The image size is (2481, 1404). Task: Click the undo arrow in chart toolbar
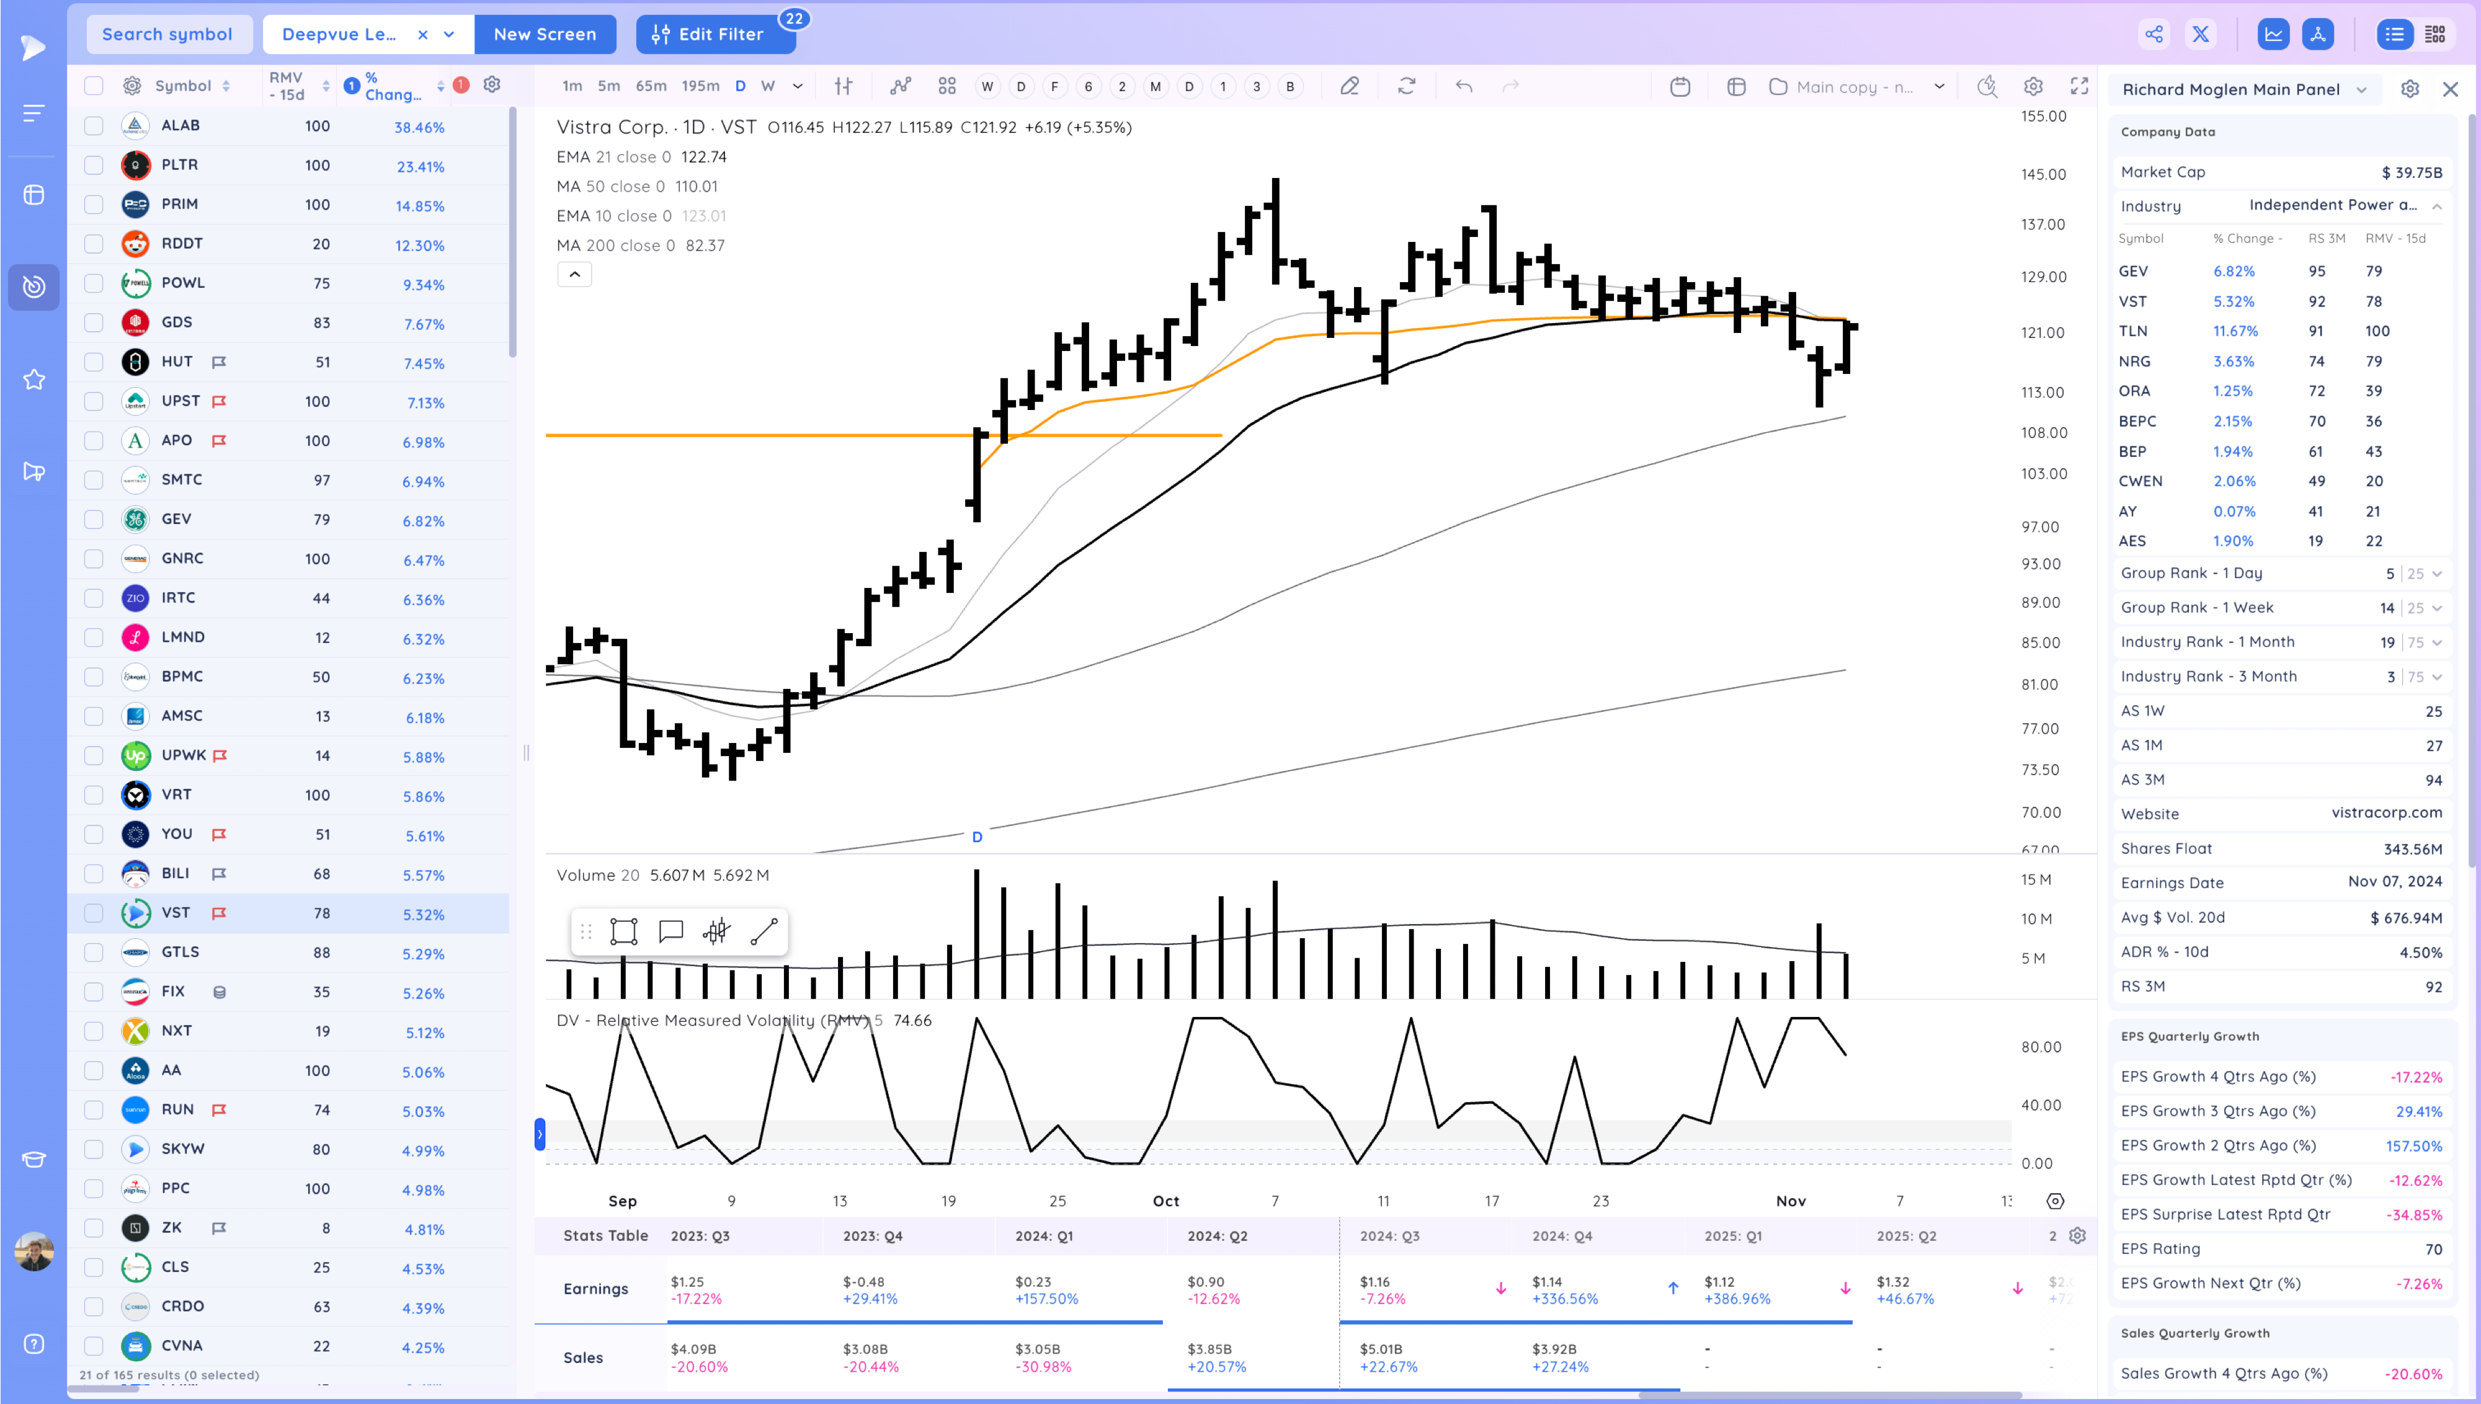click(1464, 87)
